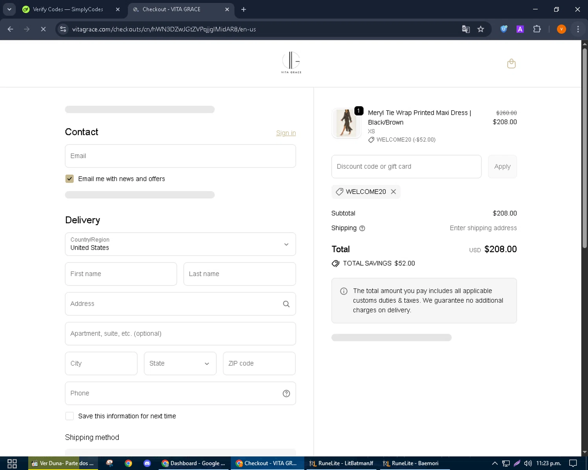Bookmark this page with the star icon
Viewport: 588px width, 470px height.
click(481, 29)
